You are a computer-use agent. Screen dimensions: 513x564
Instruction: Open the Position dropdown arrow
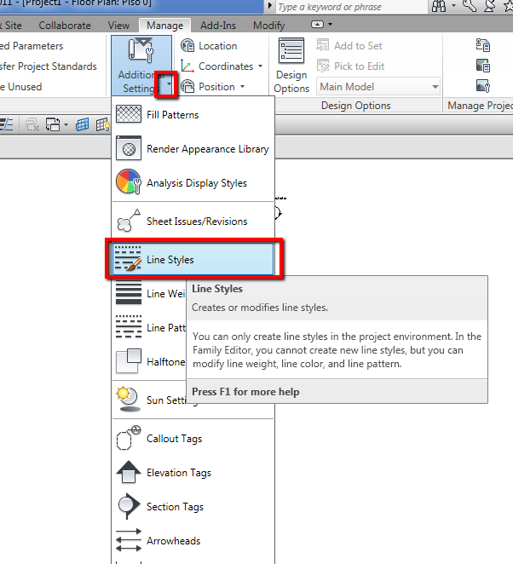click(x=242, y=87)
